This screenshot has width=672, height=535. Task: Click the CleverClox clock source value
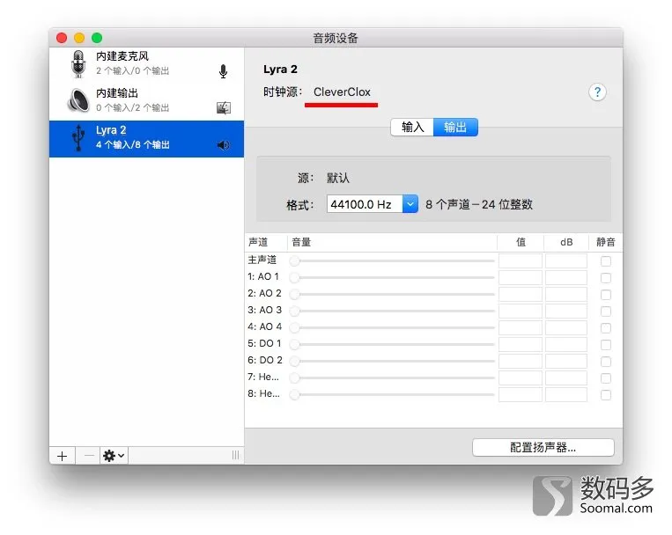click(x=342, y=92)
